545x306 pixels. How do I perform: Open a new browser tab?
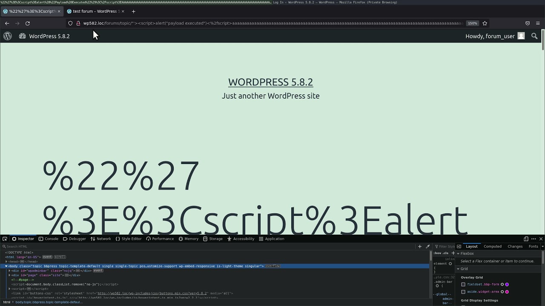tap(133, 11)
